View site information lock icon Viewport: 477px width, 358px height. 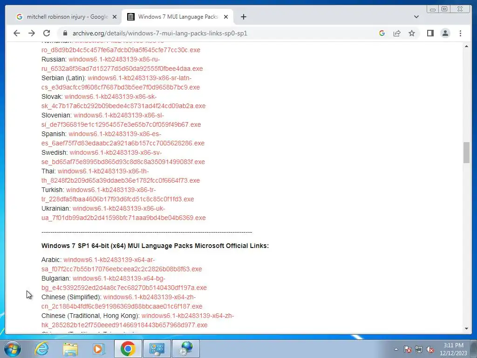coord(64,33)
